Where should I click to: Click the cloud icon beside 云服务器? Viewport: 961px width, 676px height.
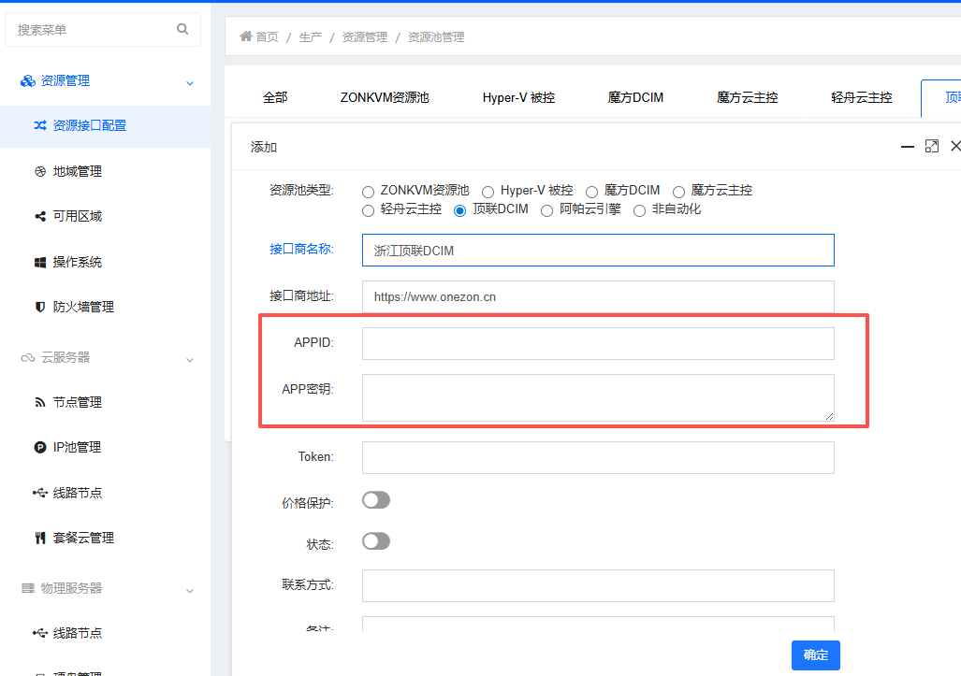pos(27,357)
